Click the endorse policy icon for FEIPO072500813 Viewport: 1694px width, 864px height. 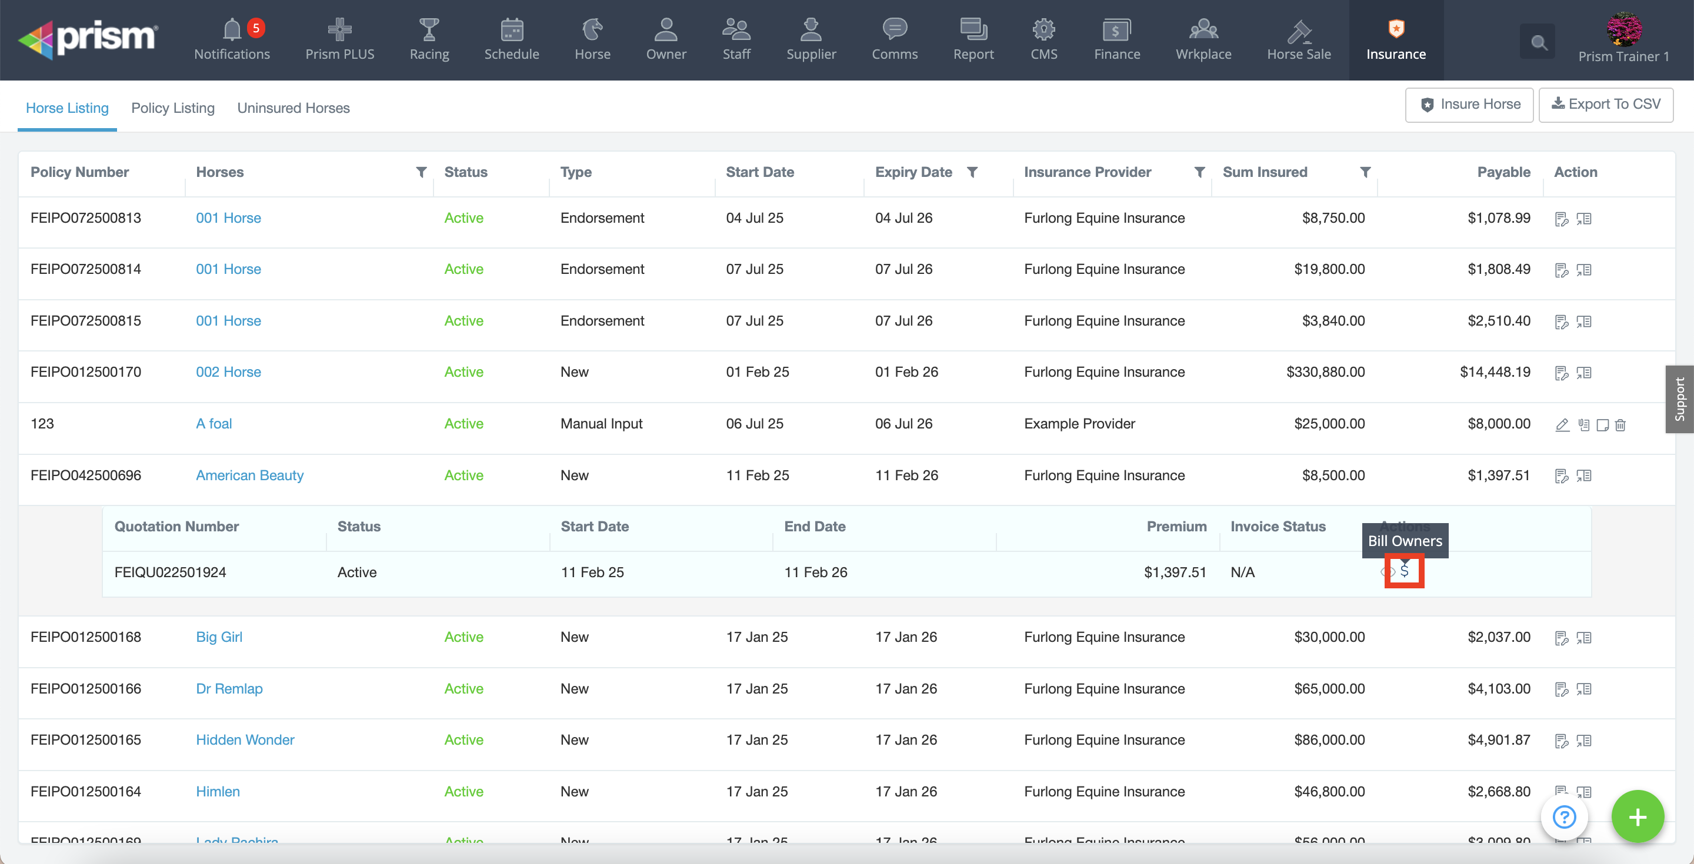pos(1561,219)
